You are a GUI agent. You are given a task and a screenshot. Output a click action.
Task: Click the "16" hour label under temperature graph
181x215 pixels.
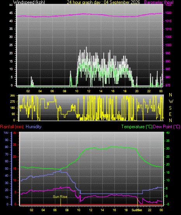click(x=114, y=210)
